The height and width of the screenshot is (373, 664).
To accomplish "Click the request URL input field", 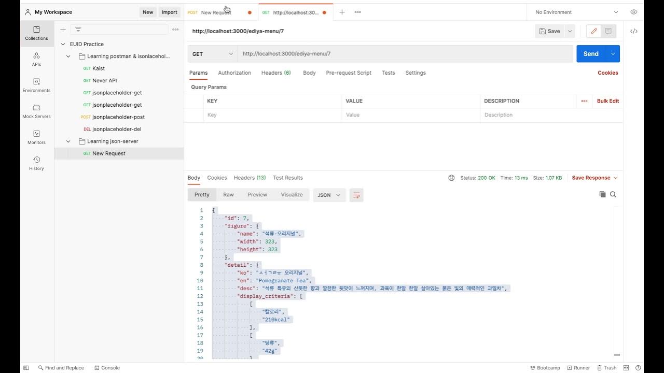I will coord(405,54).
